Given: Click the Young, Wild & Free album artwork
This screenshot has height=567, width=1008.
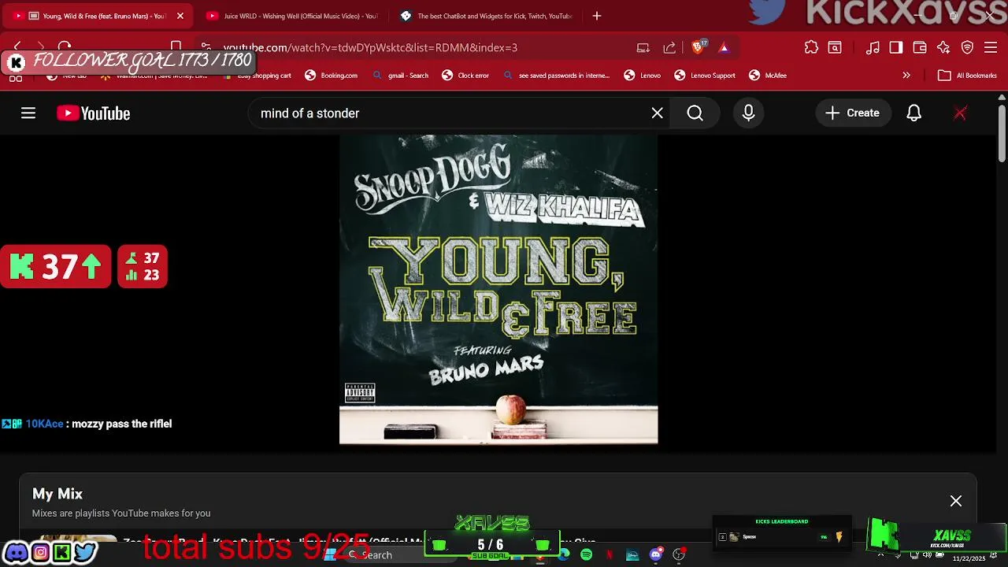Looking at the screenshot, I should click(498, 289).
